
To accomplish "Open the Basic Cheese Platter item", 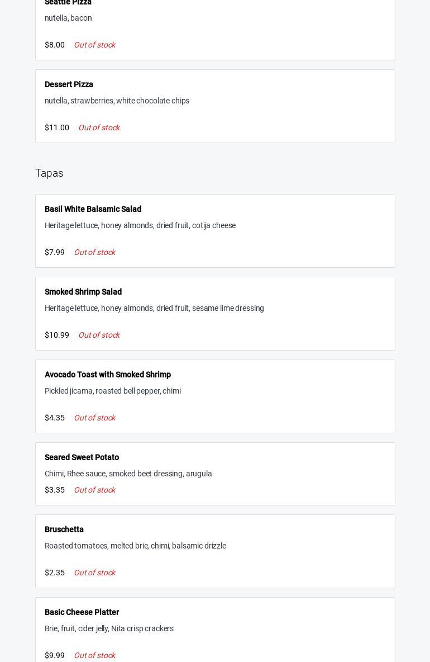I will pyautogui.click(x=82, y=612).
